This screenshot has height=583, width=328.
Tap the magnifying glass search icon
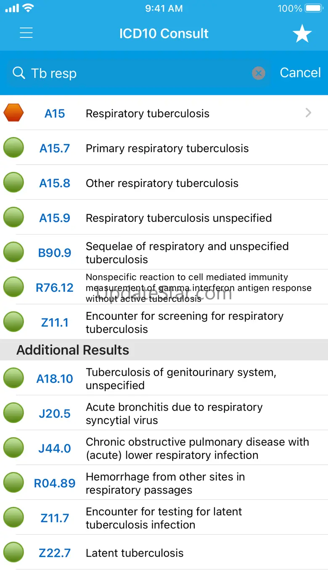19,73
